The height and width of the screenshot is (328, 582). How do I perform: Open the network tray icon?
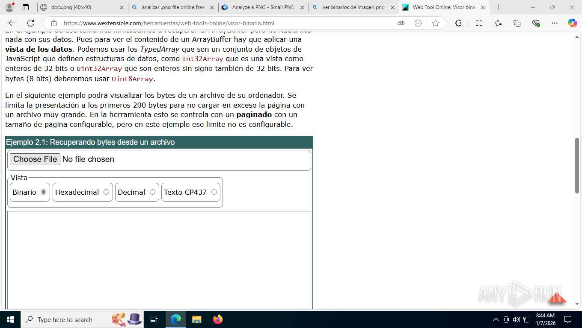coord(527,319)
